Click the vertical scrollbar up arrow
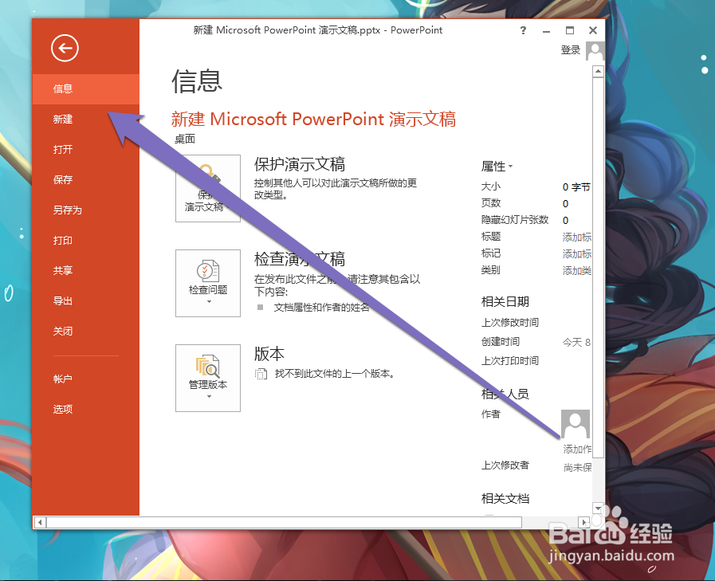 click(x=598, y=72)
